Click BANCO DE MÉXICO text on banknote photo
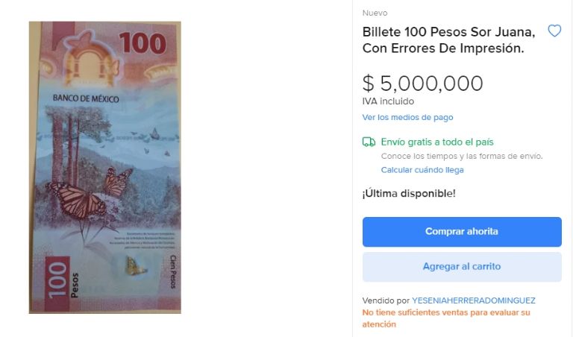The height and width of the screenshot is (337, 573). [86, 98]
